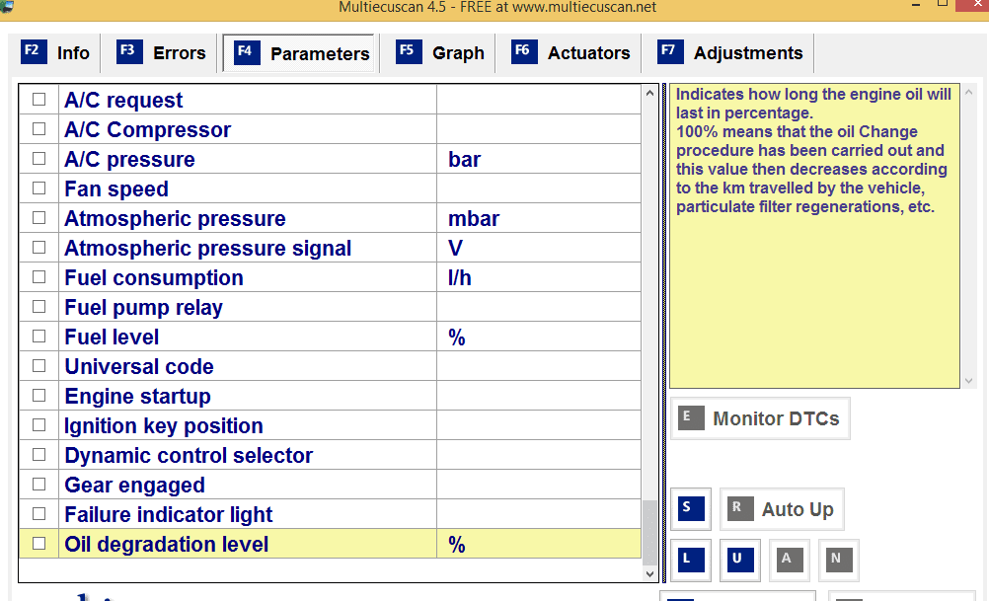Check the A/C pressure parameter

click(39, 159)
